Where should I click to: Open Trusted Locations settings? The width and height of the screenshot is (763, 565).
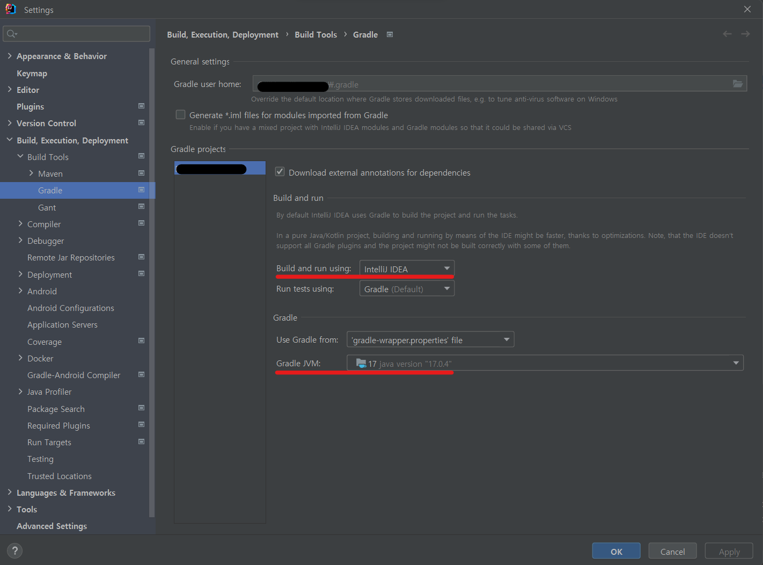[60, 476]
